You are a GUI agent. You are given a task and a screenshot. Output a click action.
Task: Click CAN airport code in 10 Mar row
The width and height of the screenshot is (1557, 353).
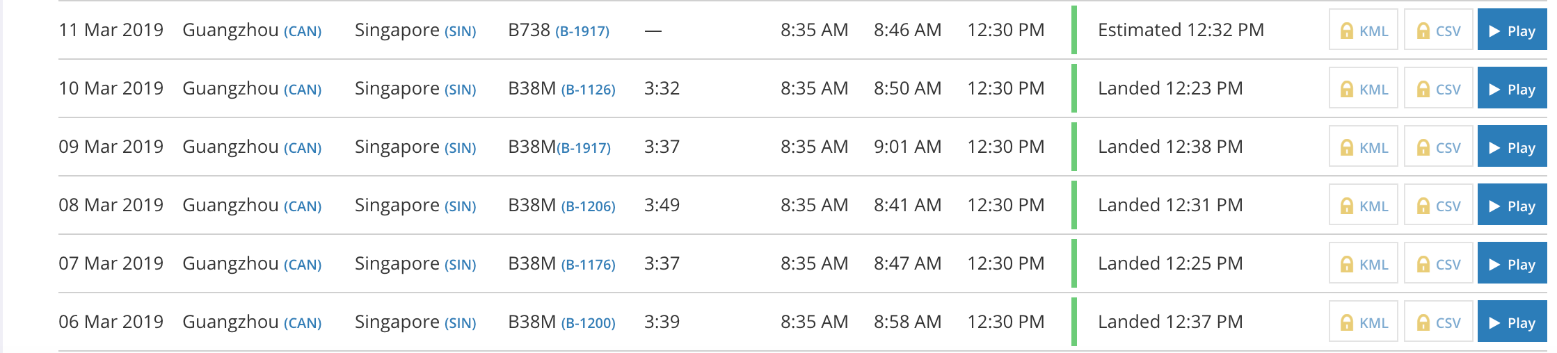pos(303,90)
